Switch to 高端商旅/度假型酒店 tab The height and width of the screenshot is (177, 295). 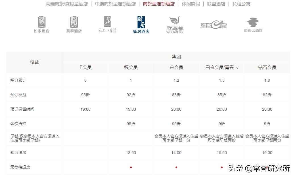click(x=66, y=4)
